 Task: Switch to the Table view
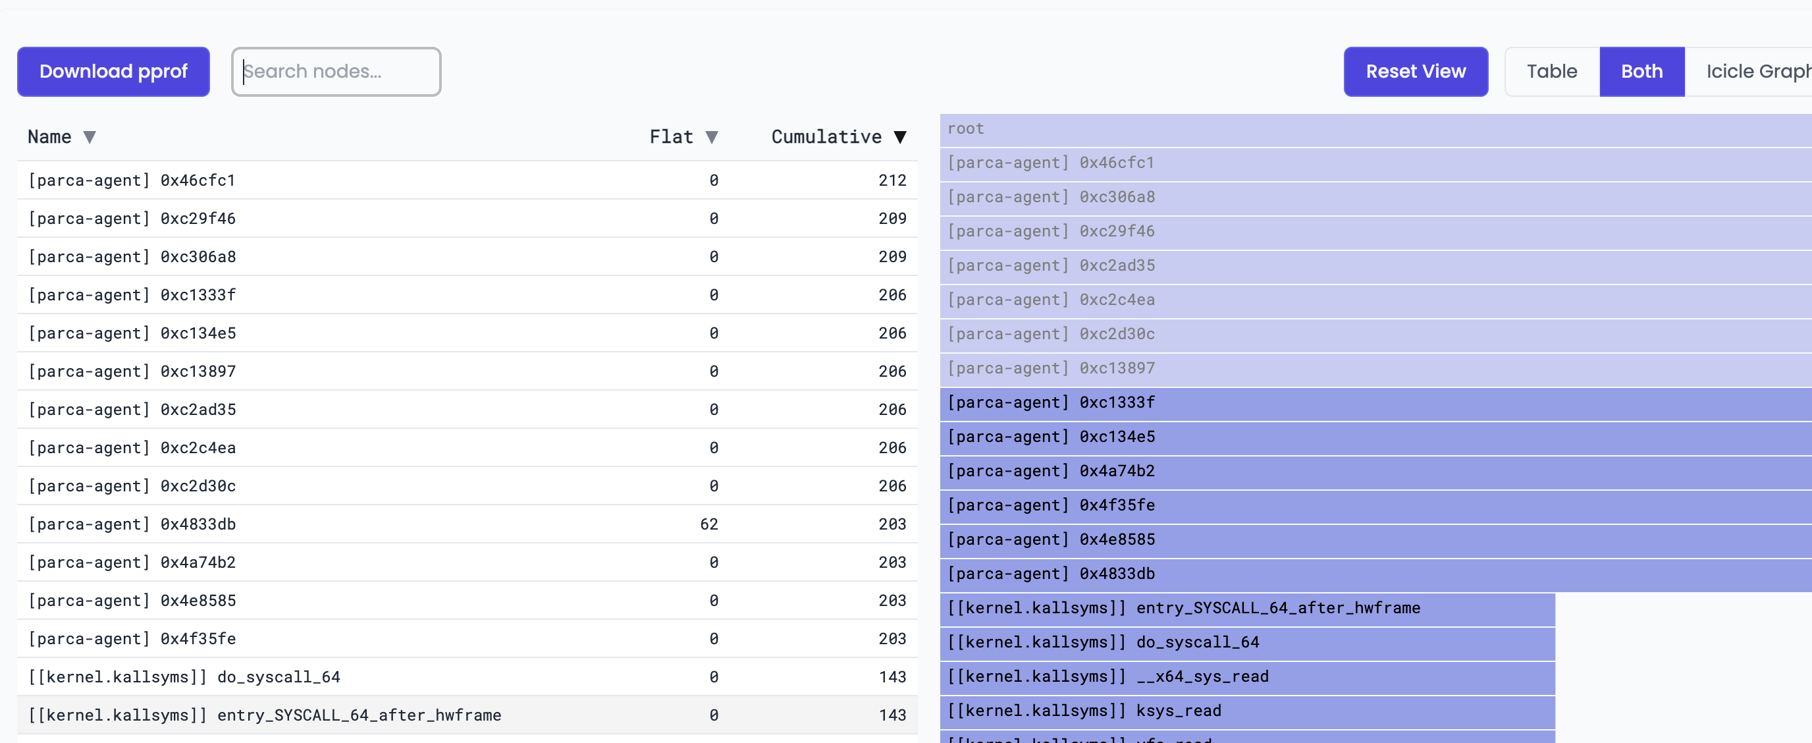1552,71
